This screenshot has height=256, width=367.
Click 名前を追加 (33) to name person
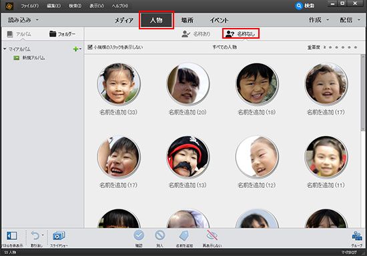click(118, 113)
